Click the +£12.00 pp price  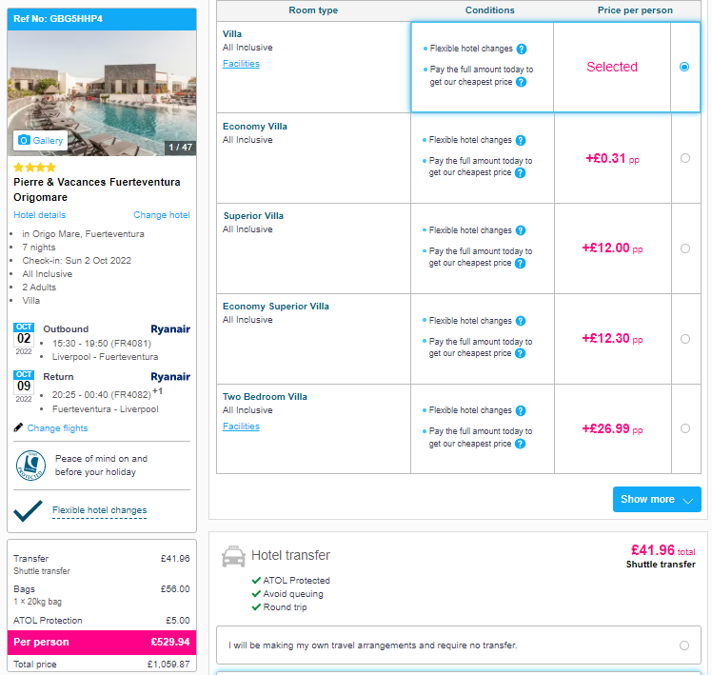pyautogui.click(x=612, y=248)
